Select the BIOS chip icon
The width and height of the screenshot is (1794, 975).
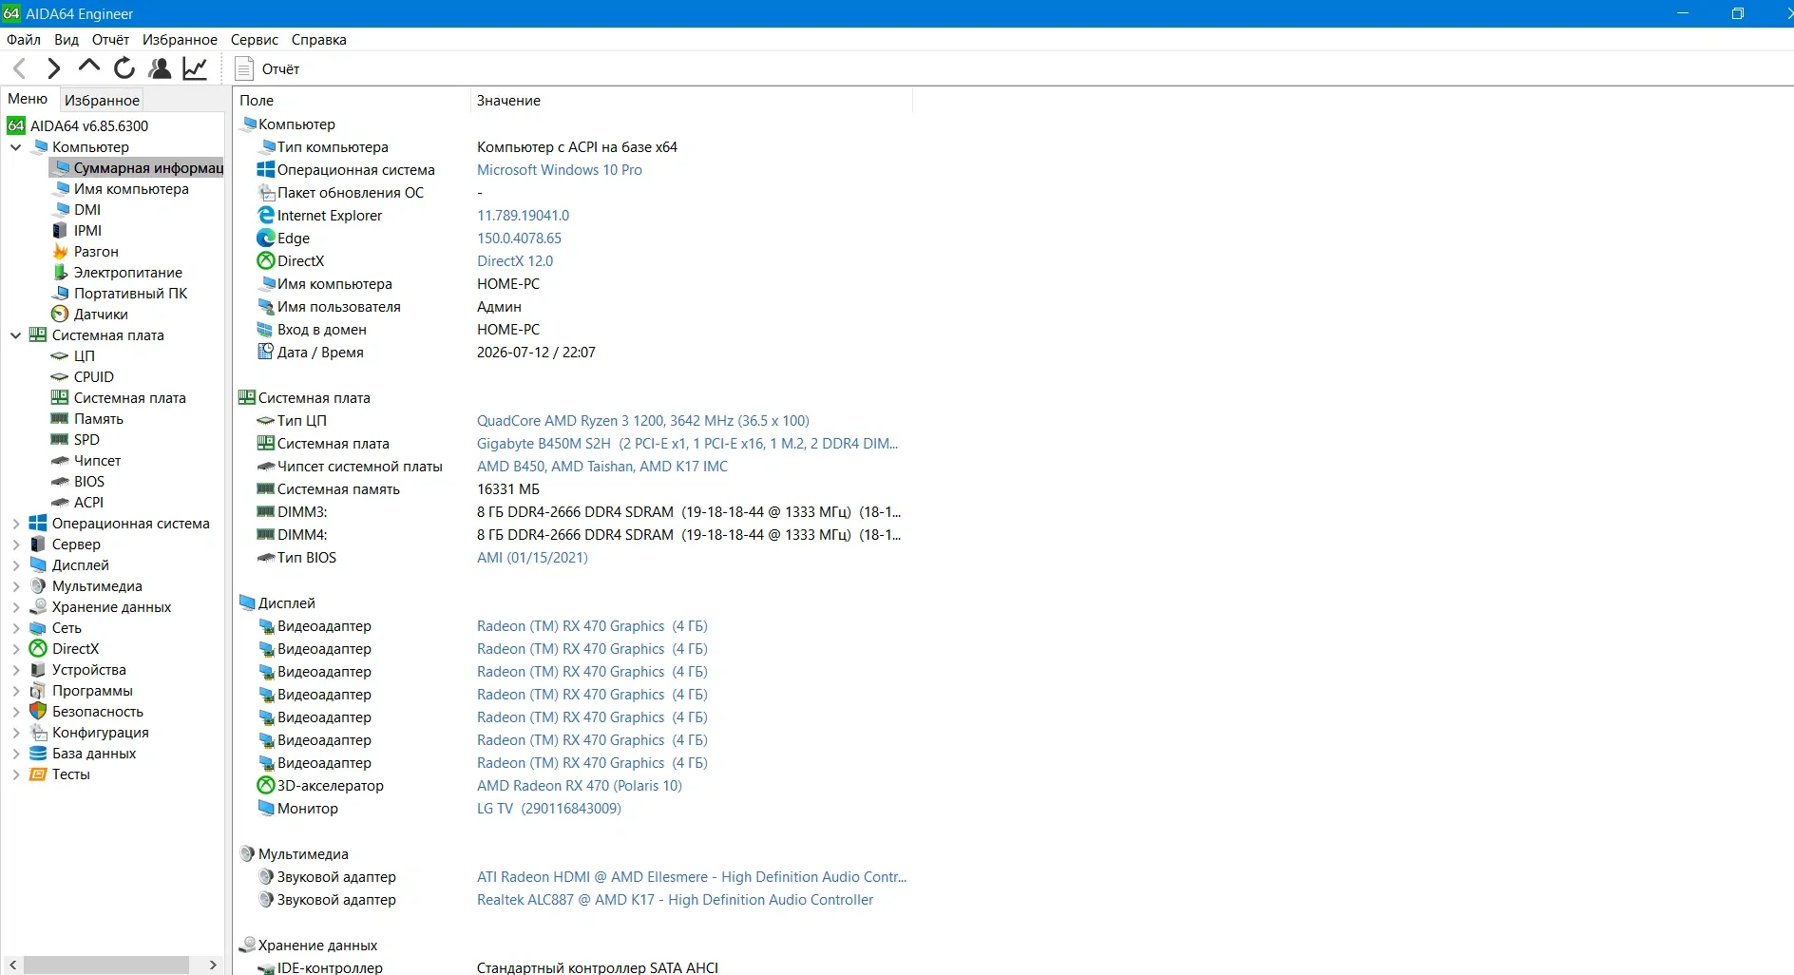[60, 482]
